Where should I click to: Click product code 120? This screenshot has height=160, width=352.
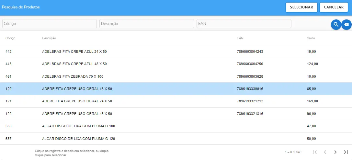pyautogui.click(x=8, y=89)
